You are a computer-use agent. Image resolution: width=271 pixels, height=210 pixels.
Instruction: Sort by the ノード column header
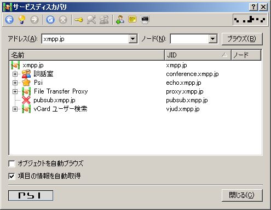[246, 55]
